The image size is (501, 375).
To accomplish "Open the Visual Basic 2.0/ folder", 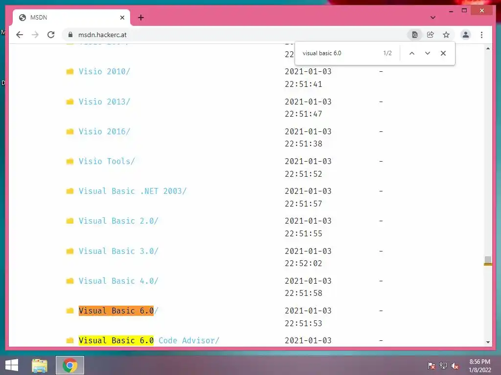I will click(x=118, y=221).
